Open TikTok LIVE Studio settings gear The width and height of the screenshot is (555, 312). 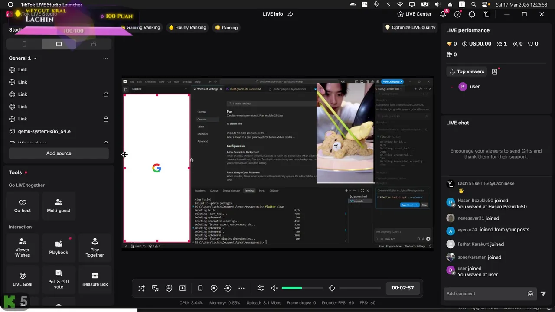click(472, 14)
